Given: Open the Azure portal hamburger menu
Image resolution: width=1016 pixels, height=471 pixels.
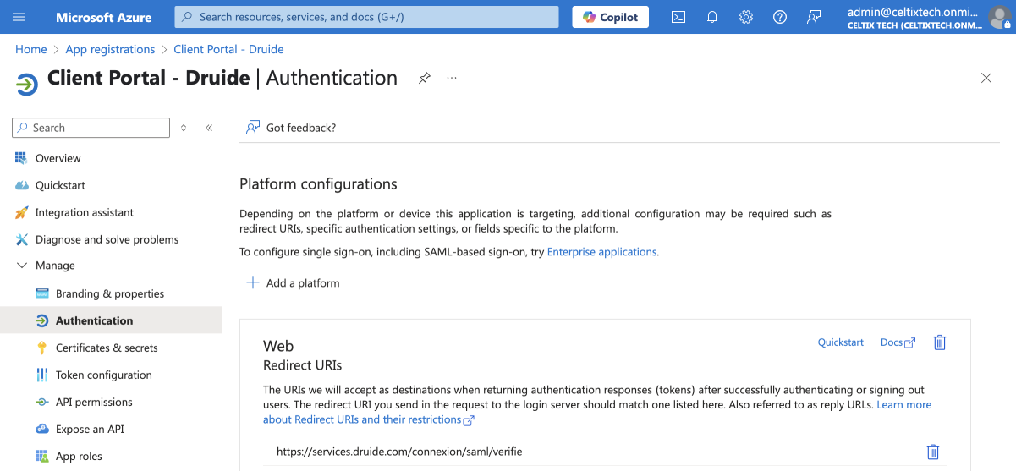Looking at the screenshot, I should (19, 17).
